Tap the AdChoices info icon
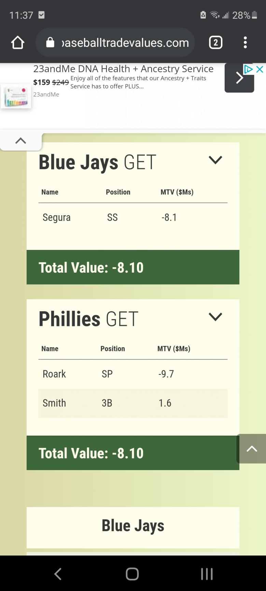 click(x=248, y=69)
